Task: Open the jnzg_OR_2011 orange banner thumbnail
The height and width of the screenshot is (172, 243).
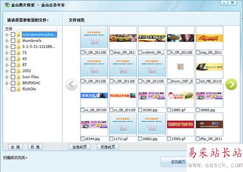Action: (209, 38)
